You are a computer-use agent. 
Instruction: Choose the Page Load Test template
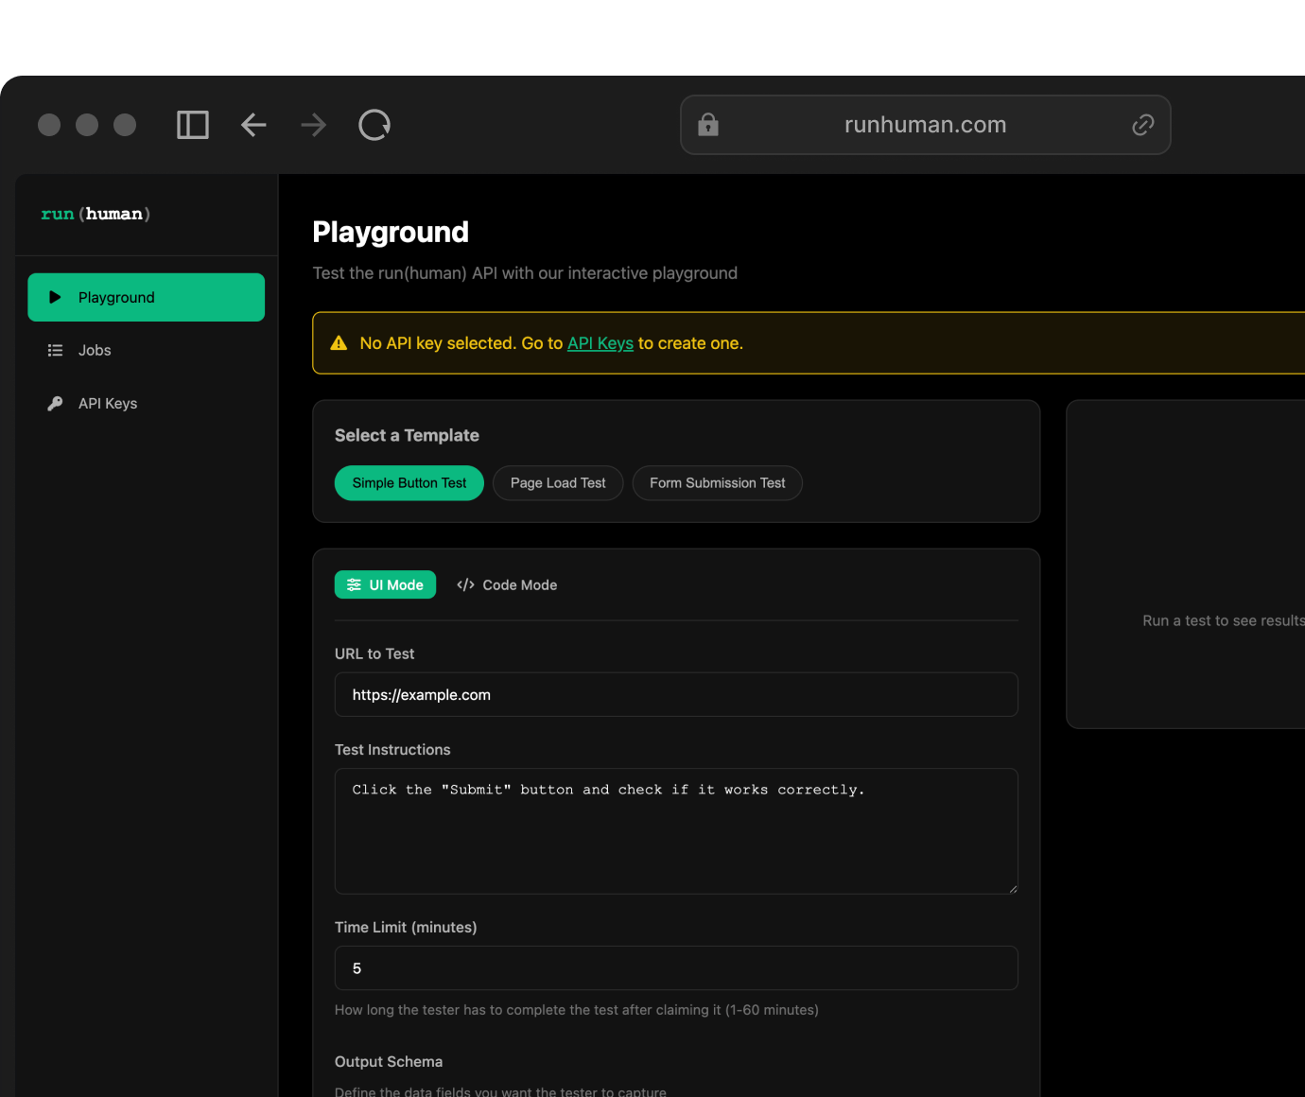[558, 483]
